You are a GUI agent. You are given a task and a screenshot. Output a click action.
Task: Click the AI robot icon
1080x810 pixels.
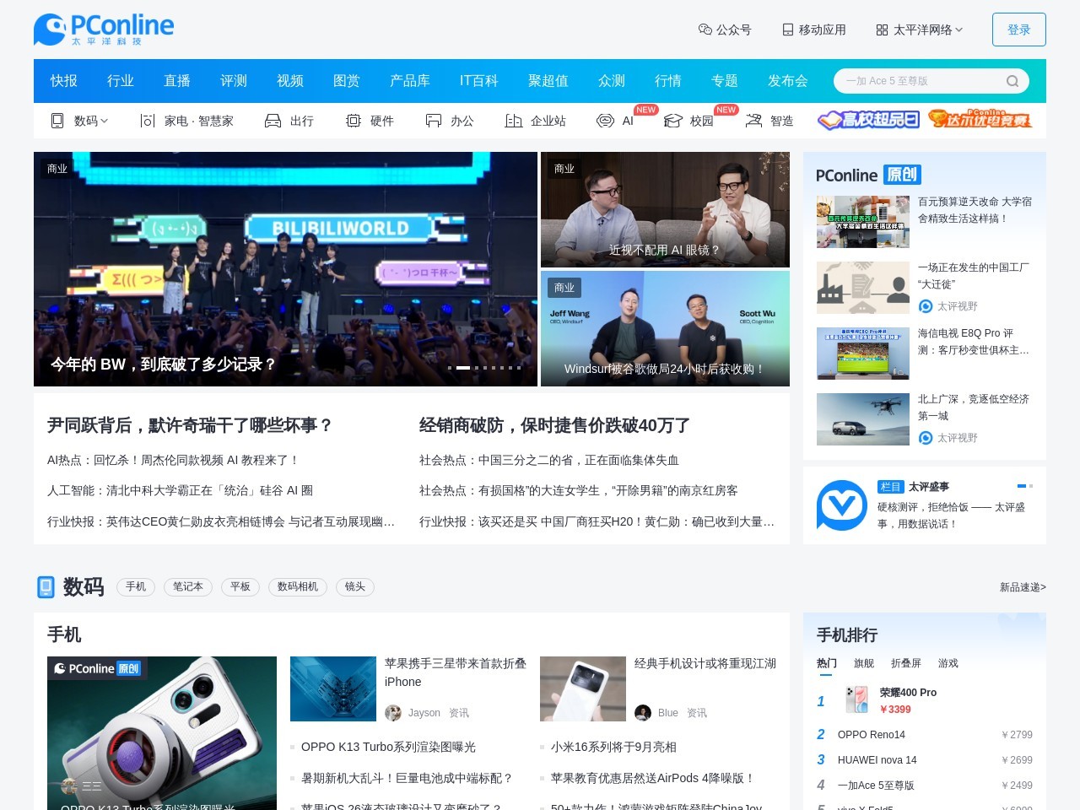point(605,121)
